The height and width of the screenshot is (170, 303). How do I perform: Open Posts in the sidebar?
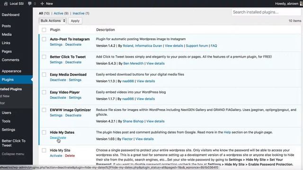tap(6, 26)
